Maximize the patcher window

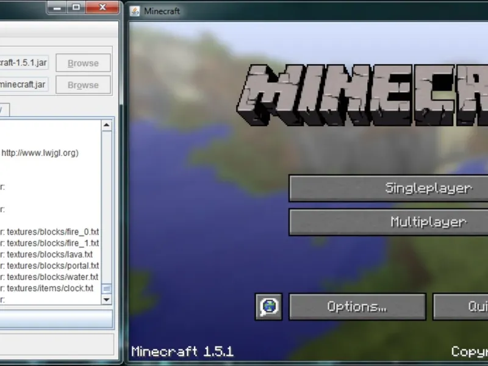76,7
